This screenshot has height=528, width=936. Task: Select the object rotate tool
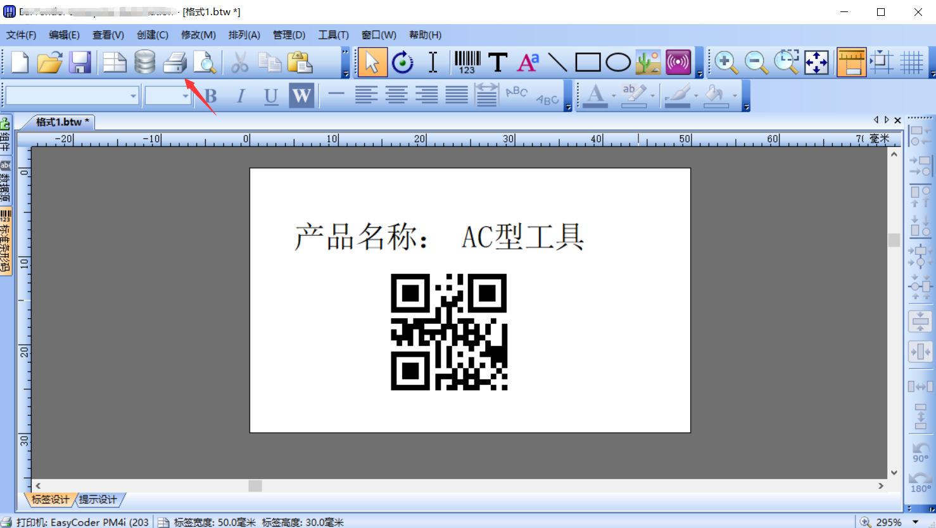pyautogui.click(x=403, y=61)
